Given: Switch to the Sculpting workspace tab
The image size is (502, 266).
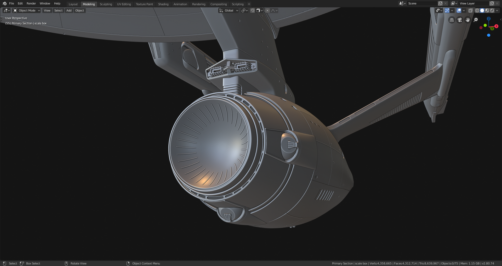Looking at the screenshot, I should point(106,4).
